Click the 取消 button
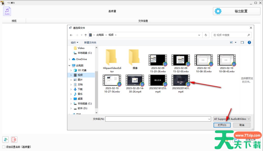 pos(241,125)
